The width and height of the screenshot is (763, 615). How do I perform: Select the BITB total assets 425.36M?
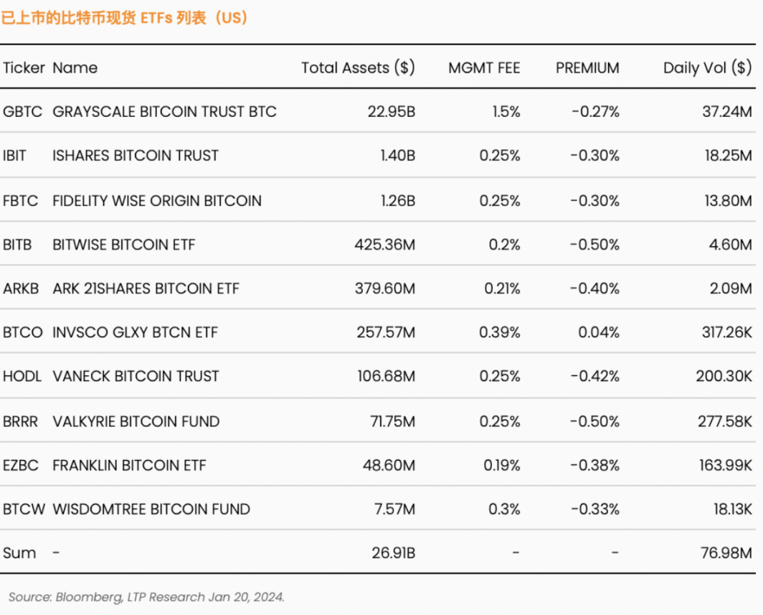(385, 245)
